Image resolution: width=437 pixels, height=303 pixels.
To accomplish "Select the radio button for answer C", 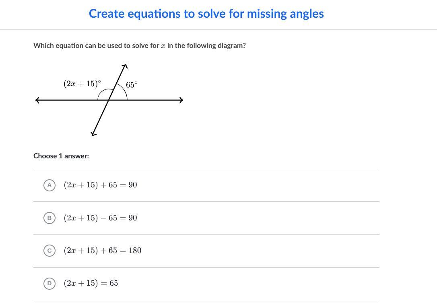I will click(49, 250).
